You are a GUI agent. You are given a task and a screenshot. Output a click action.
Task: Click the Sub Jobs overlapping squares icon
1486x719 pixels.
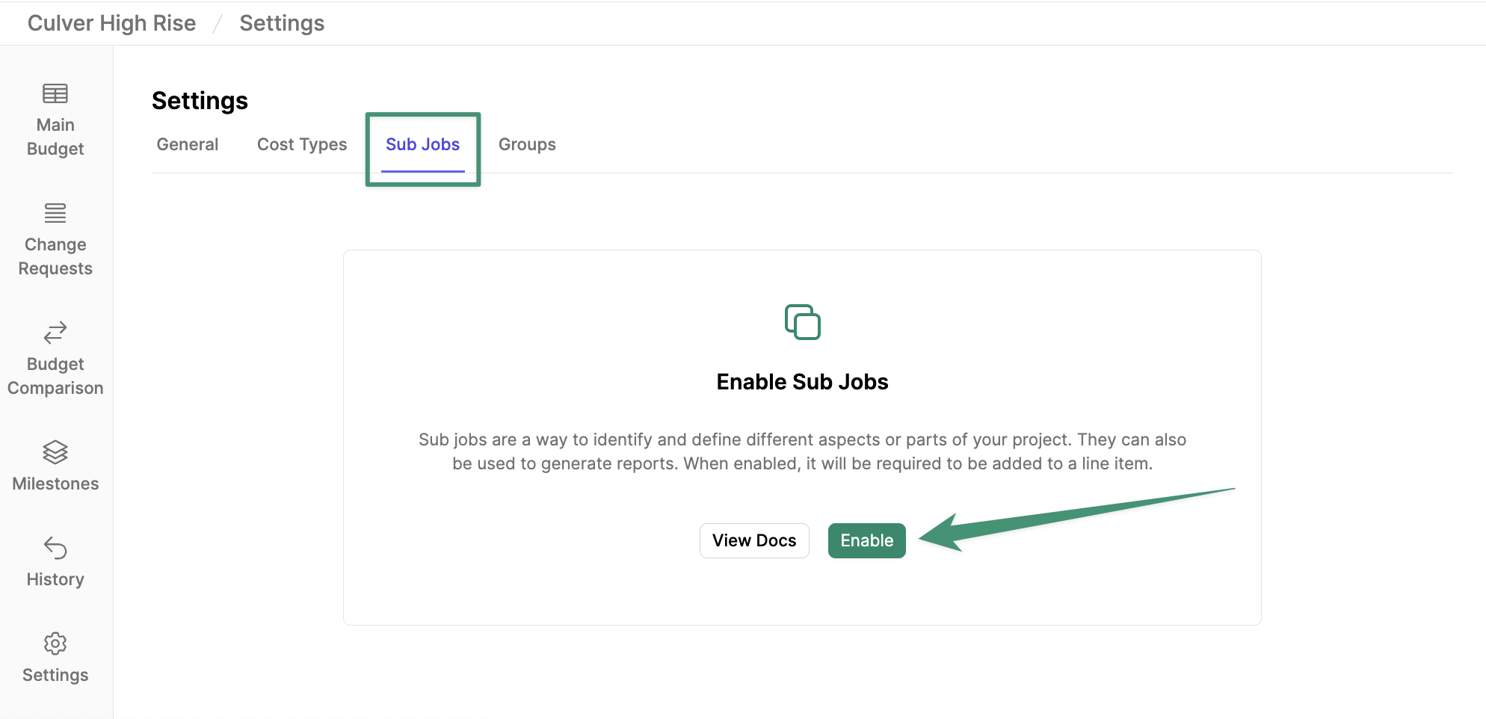coord(802,322)
